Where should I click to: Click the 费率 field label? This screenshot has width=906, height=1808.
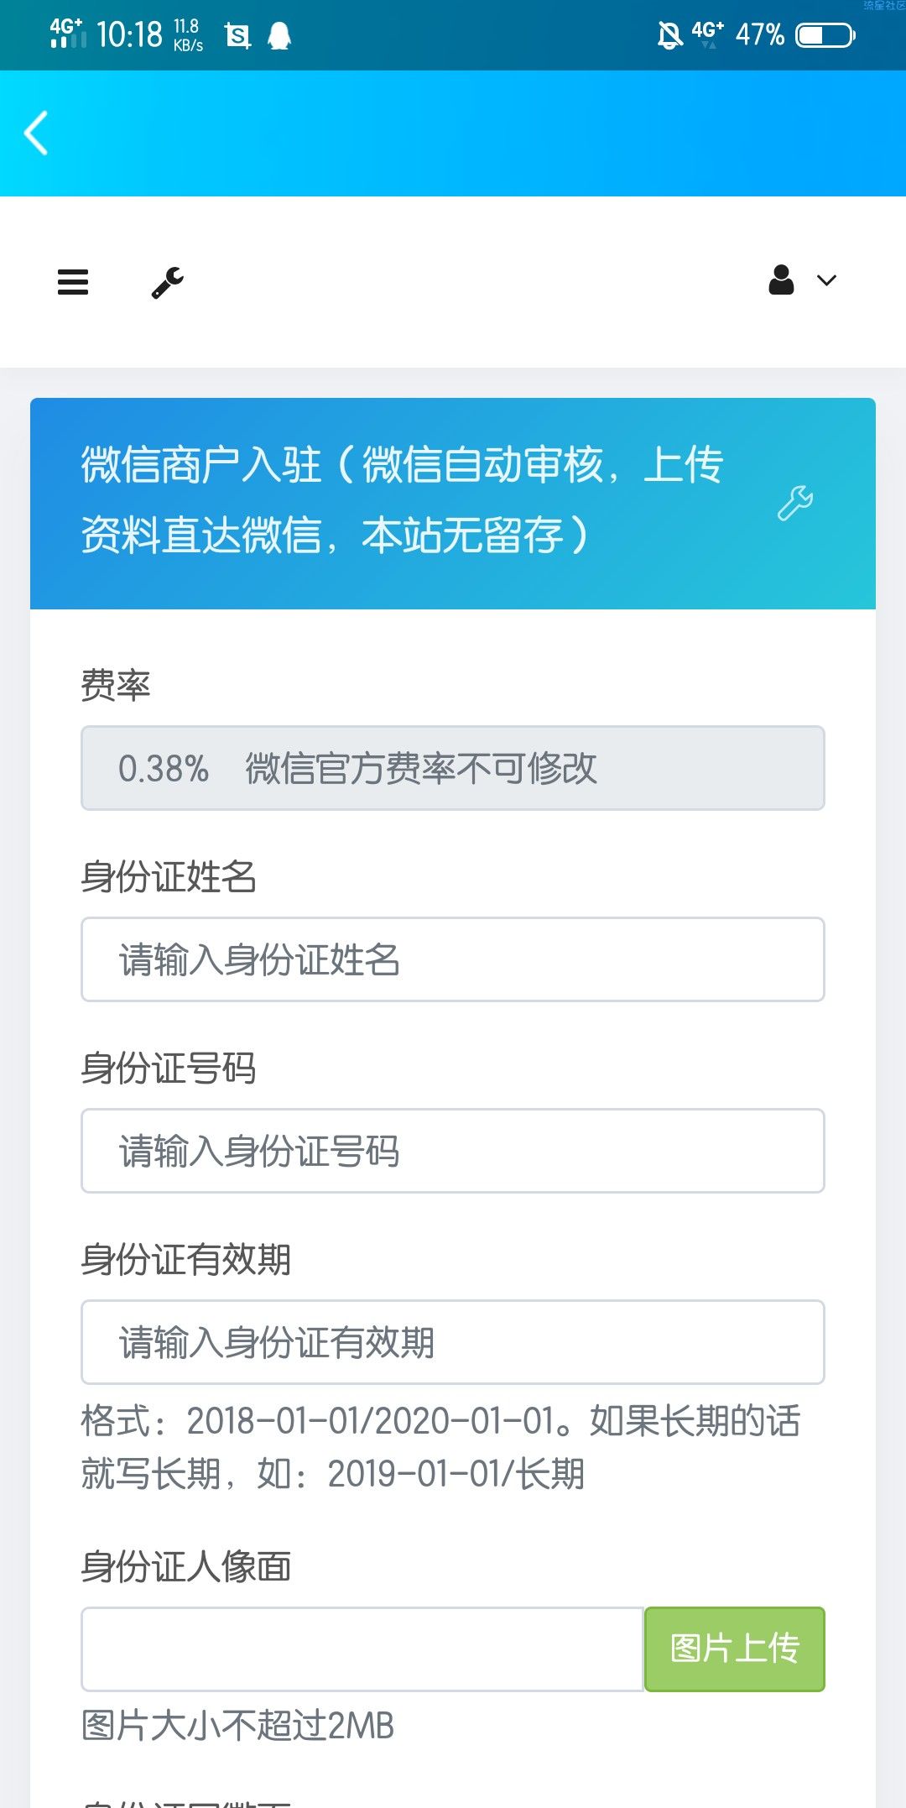tap(116, 685)
